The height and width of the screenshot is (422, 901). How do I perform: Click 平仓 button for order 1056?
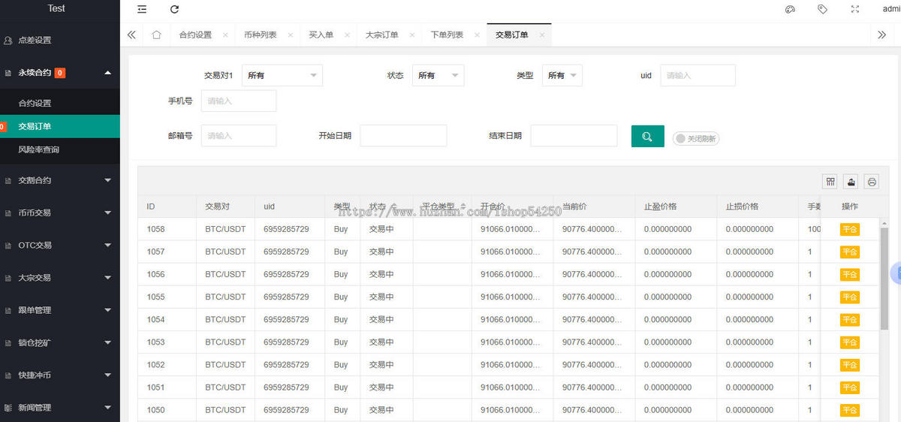850,275
